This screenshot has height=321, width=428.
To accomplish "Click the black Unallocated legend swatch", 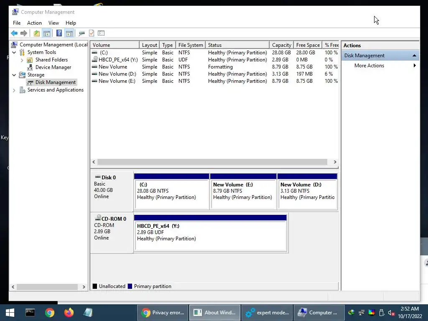I will pos(95,286).
